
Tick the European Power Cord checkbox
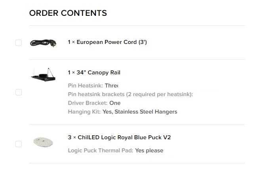[x=19, y=43]
